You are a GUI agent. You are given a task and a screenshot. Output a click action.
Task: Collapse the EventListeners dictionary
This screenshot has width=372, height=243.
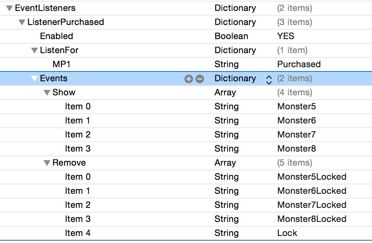(x=9, y=8)
